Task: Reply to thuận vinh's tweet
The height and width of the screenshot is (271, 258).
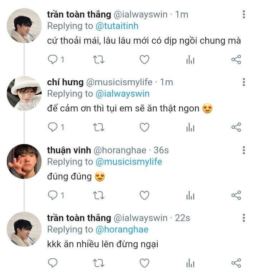Action: coord(53,195)
